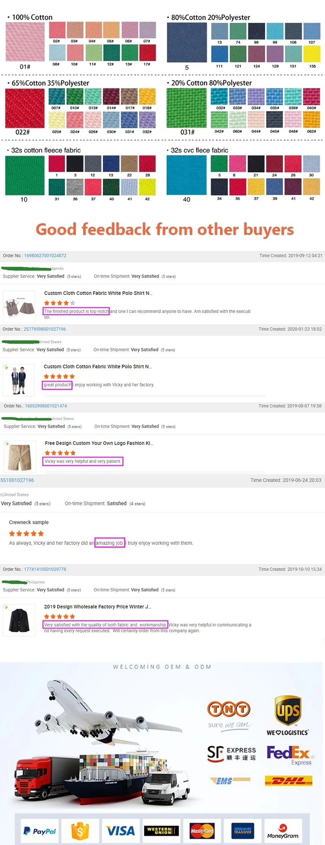
Task: Select pink 01# swatch in 100% Cotton
Action: (x=25, y=42)
